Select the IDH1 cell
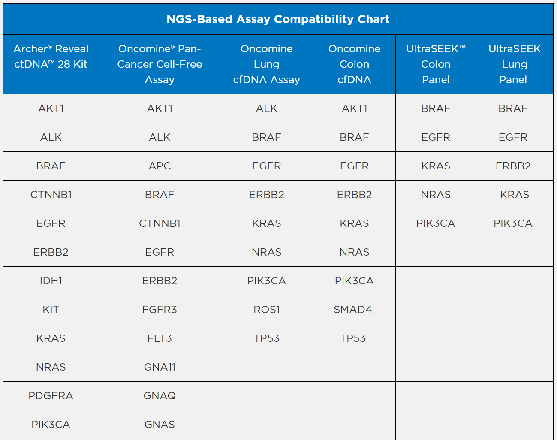Screen dimensions: 557x440 (x=51, y=281)
